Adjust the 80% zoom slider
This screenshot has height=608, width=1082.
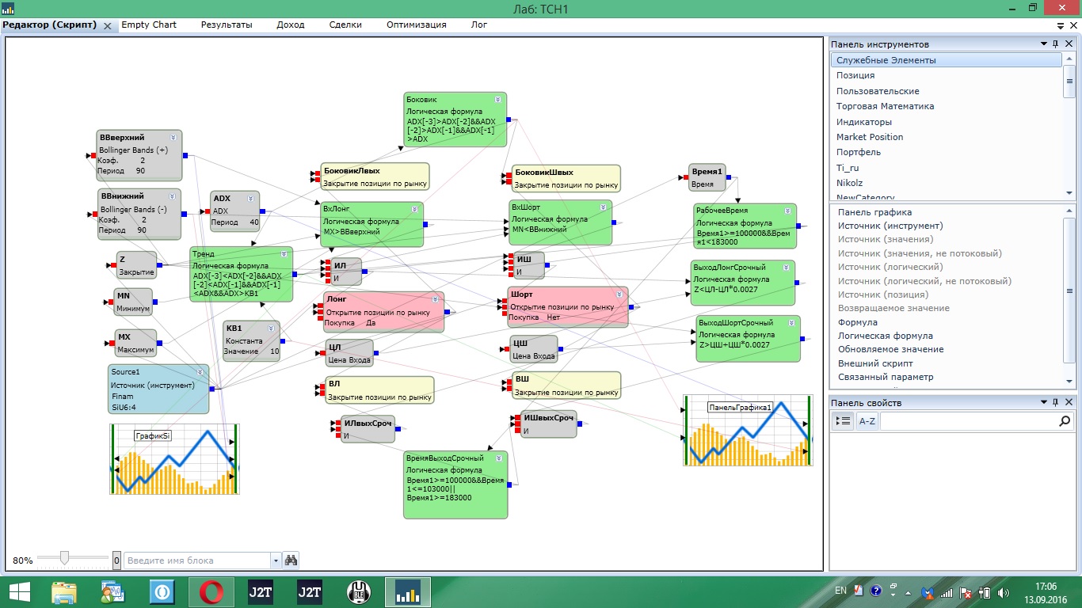(65, 557)
